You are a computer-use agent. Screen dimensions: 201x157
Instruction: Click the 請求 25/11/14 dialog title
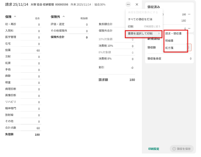(x=17, y=5)
